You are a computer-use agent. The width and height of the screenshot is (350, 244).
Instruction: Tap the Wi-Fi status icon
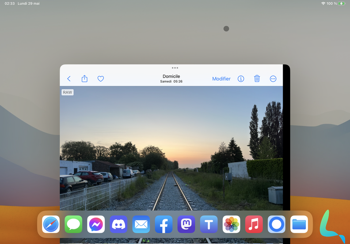(x=323, y=4)
